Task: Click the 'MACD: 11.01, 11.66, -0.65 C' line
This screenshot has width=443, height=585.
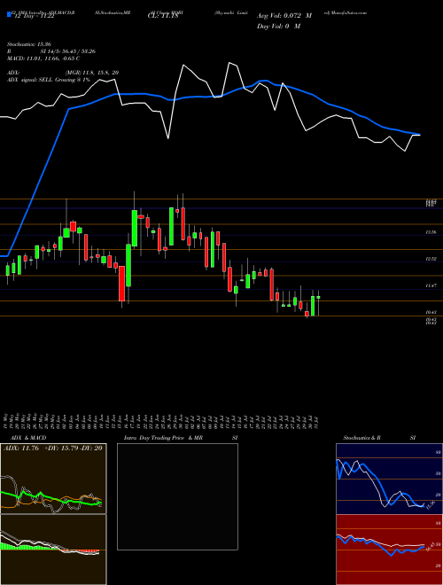Action: click(43, 58)
